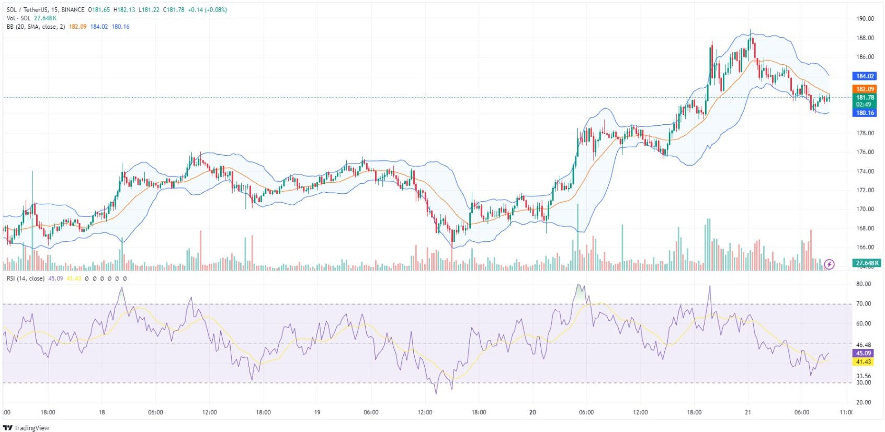This screenshot has height=432, width=885.
Task: Click the 33.56 RSI scale label
Action: click(x=864, y=376)
